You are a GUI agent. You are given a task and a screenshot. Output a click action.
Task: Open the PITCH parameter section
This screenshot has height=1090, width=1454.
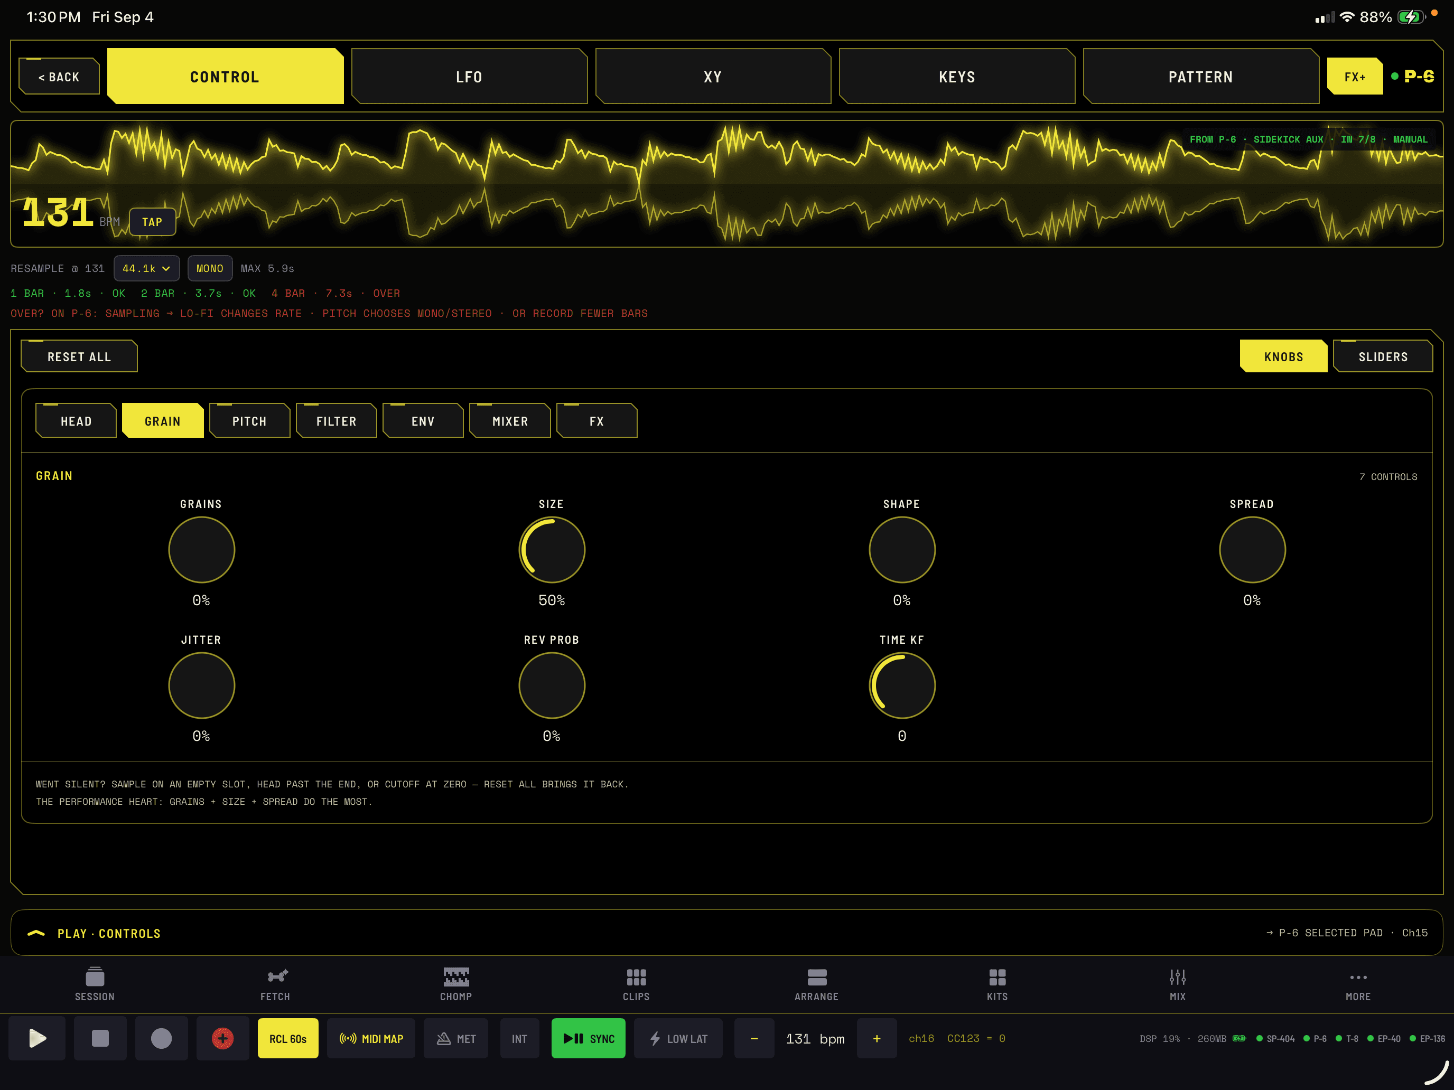(x=249, y=421)
